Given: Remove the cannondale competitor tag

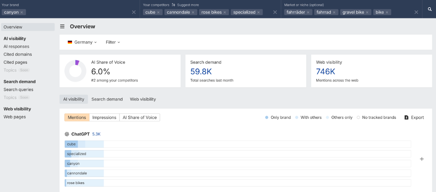Looking at the screenshot, I should (193, 12).
